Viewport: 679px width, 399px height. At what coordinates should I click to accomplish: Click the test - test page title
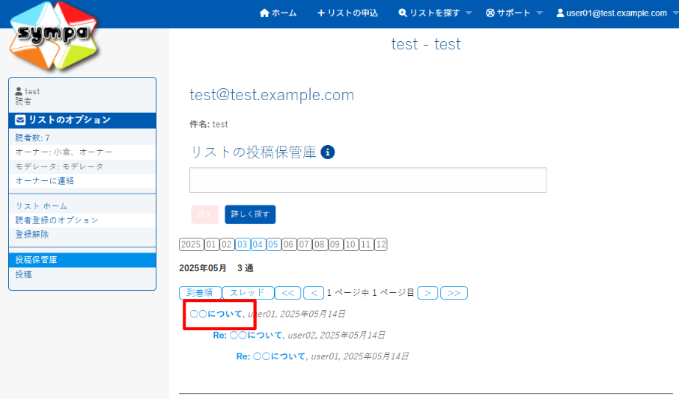426,44
